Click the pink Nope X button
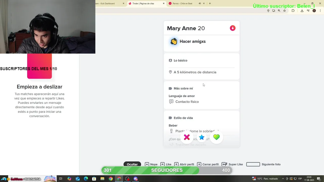The image size is (324, 182). (187, 137)
